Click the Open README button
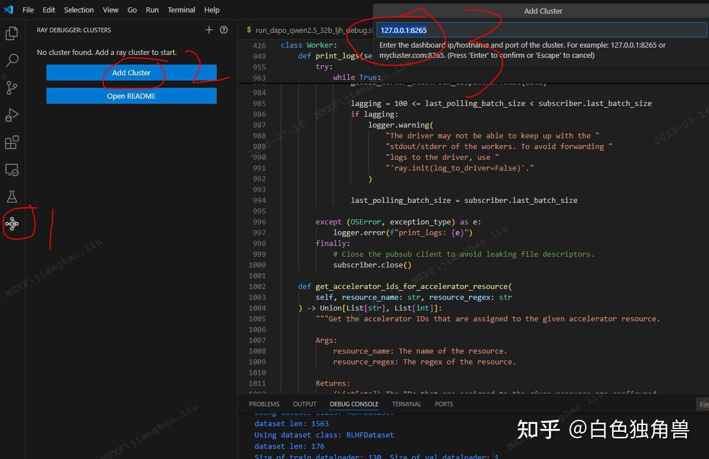The height and width of the screenshot is (459, 709). (131, 96)
